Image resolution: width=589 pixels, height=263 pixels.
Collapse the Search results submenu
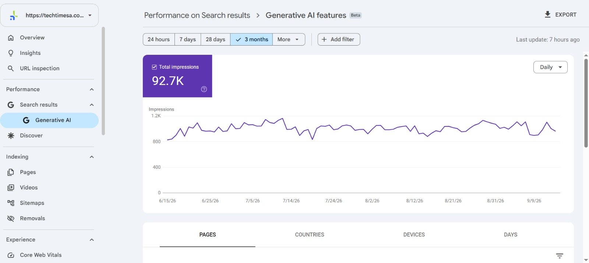click(x=92, y=105)
